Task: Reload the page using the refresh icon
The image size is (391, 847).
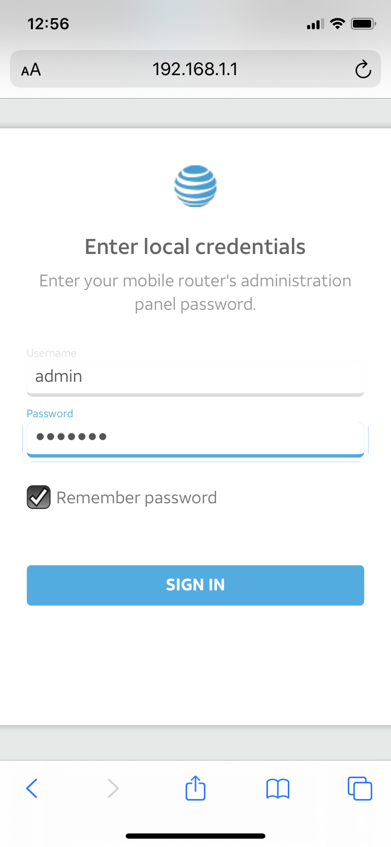Action: coord(363,68)
